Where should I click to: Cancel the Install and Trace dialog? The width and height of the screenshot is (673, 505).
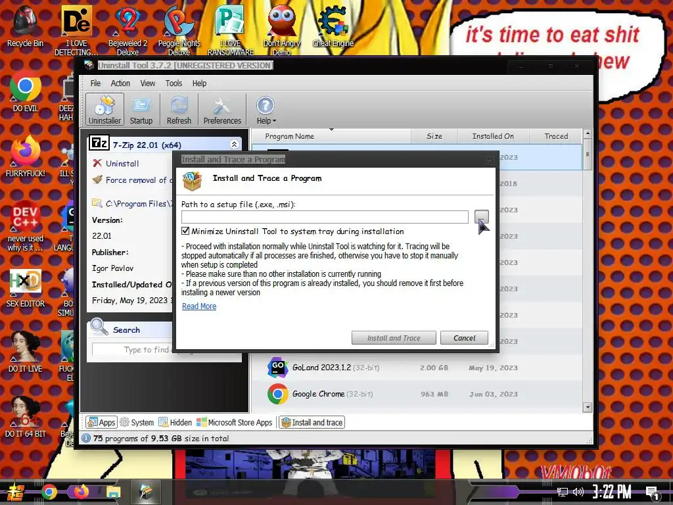(x=464, y=338)
